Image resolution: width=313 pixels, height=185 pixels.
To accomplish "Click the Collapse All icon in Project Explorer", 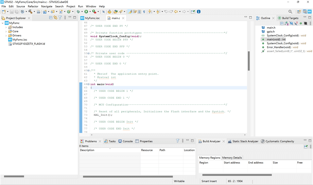I will pyautogui.click(x=51, y=18).
